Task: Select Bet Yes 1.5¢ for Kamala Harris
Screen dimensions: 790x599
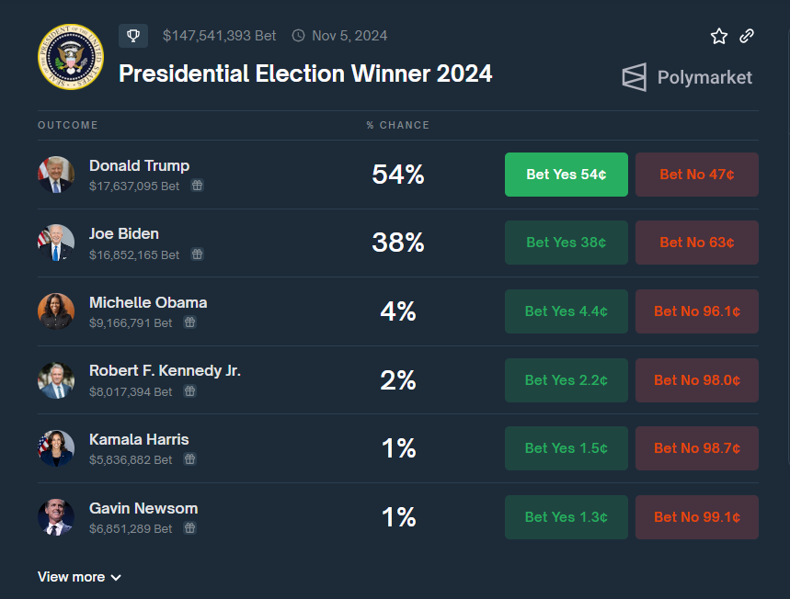Action: point(566,448)
